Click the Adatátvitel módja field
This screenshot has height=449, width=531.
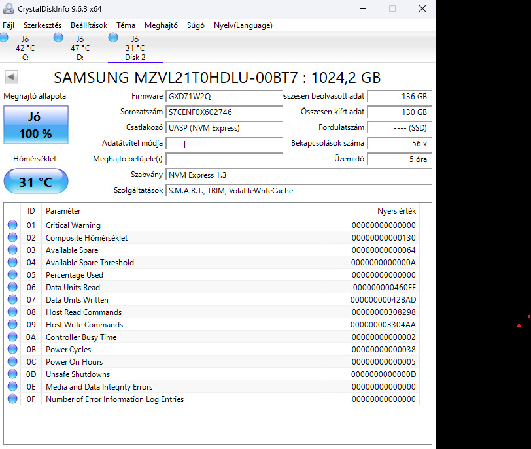(x=224, y=144)
